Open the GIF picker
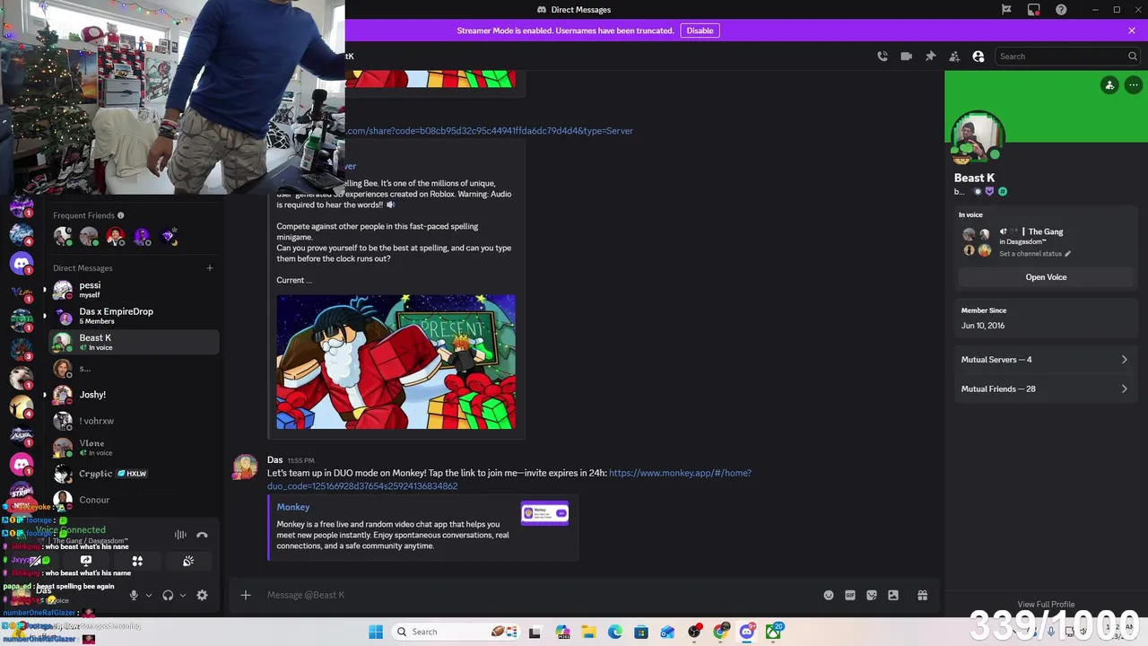The image size is (1148, 646). [850, 595]
